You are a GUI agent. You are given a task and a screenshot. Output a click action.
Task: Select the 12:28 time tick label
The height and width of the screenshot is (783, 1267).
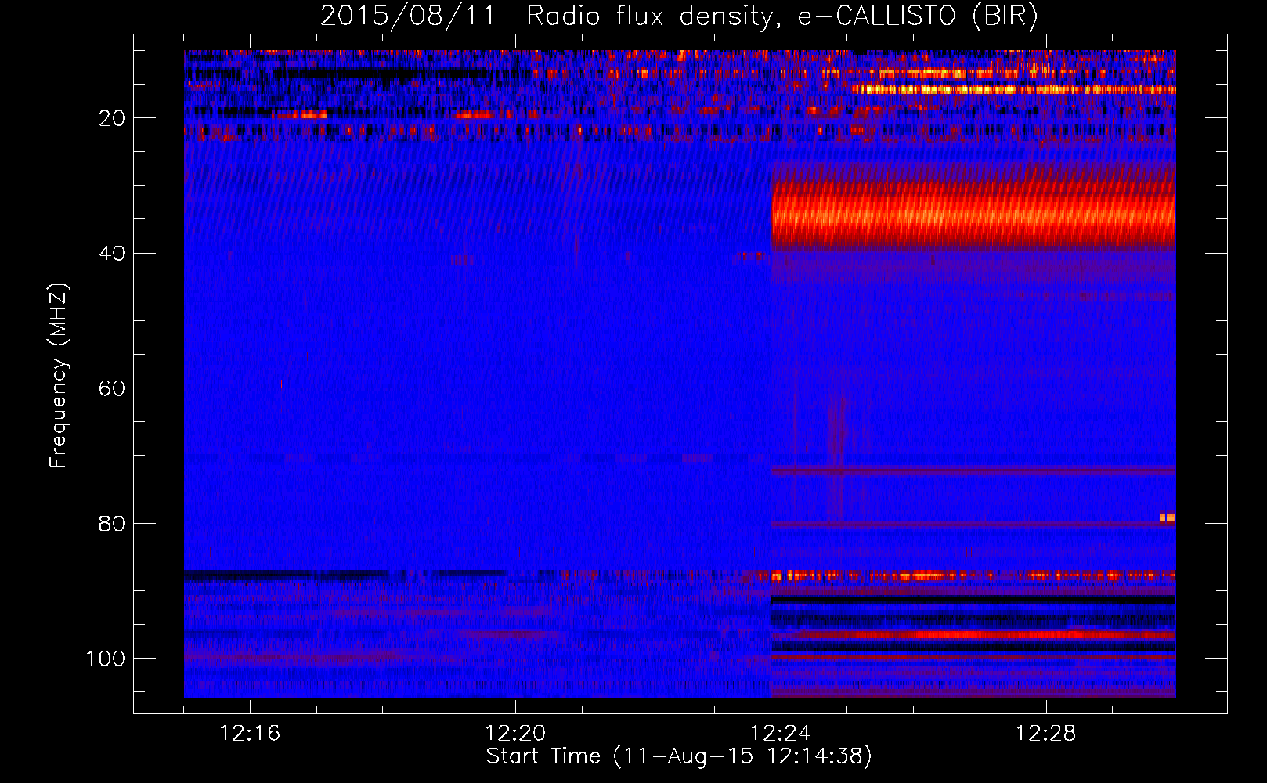(x=1046, y=734)
